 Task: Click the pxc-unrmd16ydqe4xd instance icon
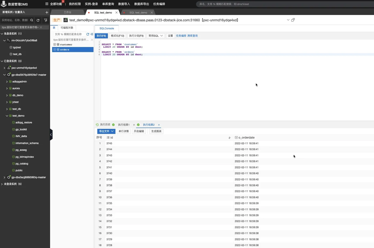click(x=9, y=68)
